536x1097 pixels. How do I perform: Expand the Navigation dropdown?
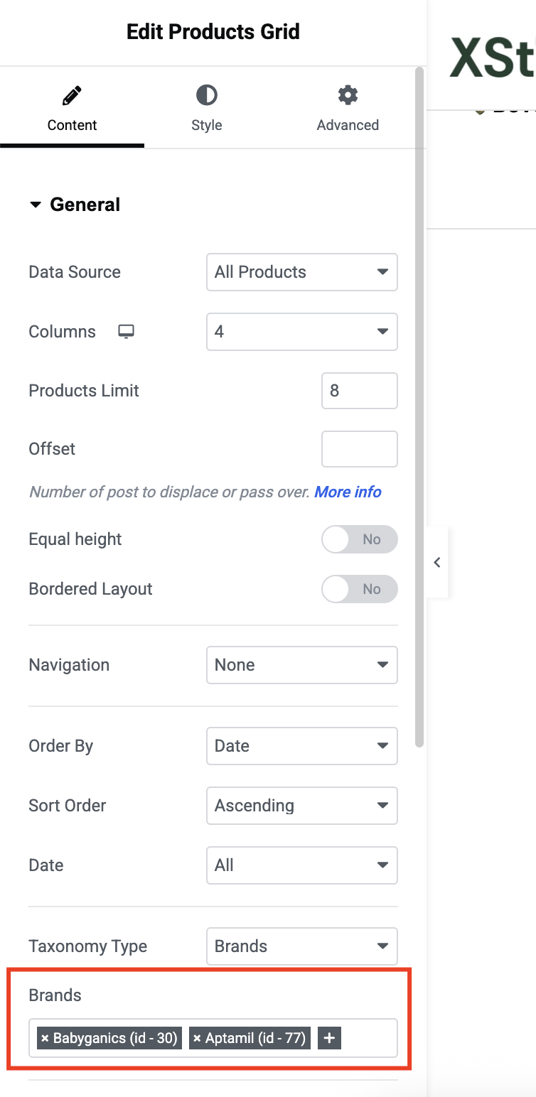(x=302, y=665)
